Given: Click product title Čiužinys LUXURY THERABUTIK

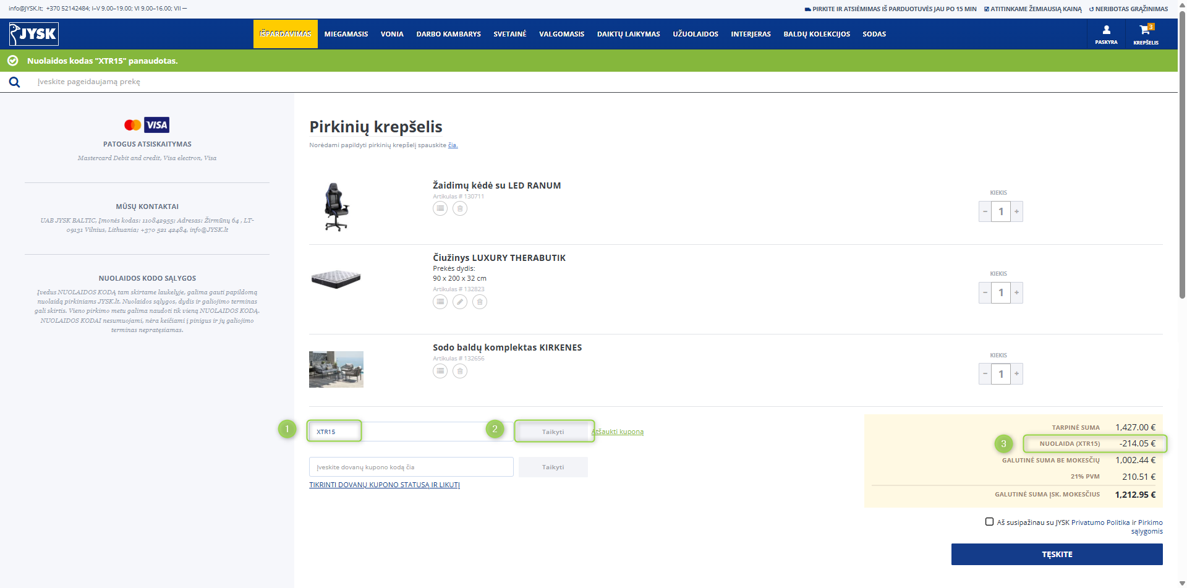Looking at the screenshot, I should pyautogui.click(x=499, y=258).
